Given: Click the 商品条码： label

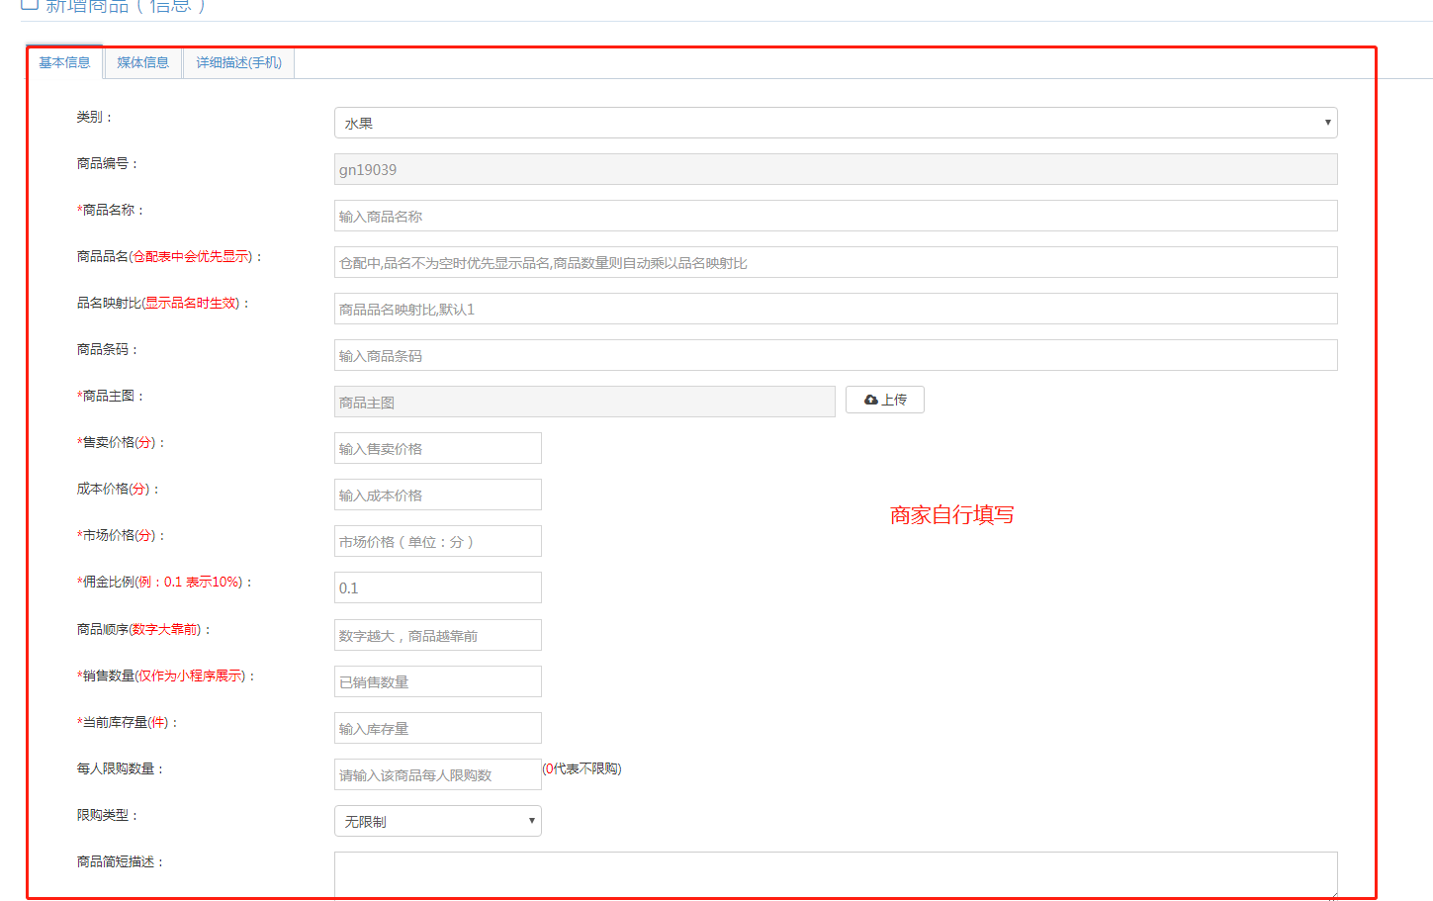Looking at the screenshot, I should coord(109,349).
